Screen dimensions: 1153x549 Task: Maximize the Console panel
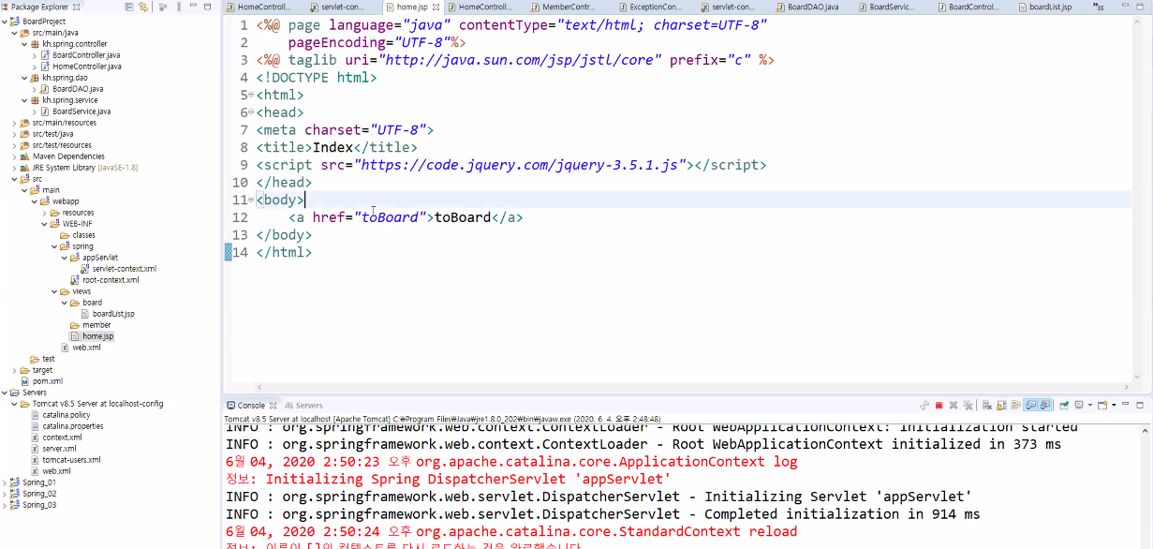pos(1139,406)
